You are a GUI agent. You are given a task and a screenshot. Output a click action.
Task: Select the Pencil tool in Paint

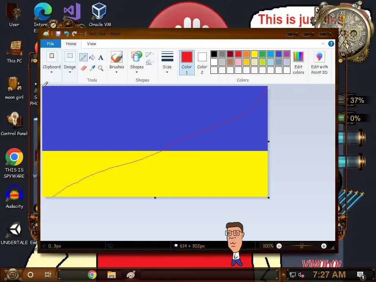click(x=83, y=57)
